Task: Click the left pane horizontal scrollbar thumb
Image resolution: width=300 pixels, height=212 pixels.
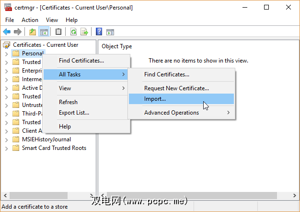Action: point(38,195)
